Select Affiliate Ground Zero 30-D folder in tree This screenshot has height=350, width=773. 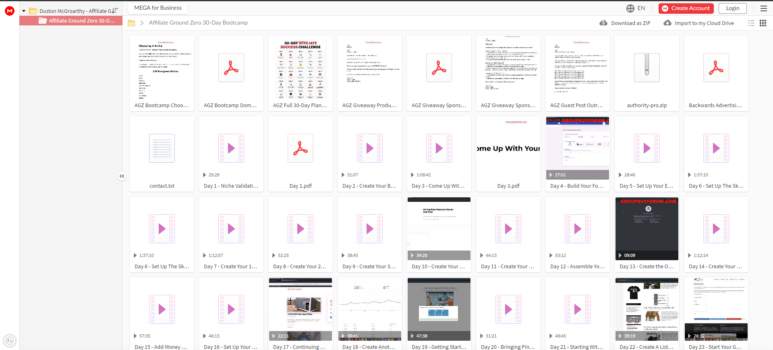[x=71, y=21]
